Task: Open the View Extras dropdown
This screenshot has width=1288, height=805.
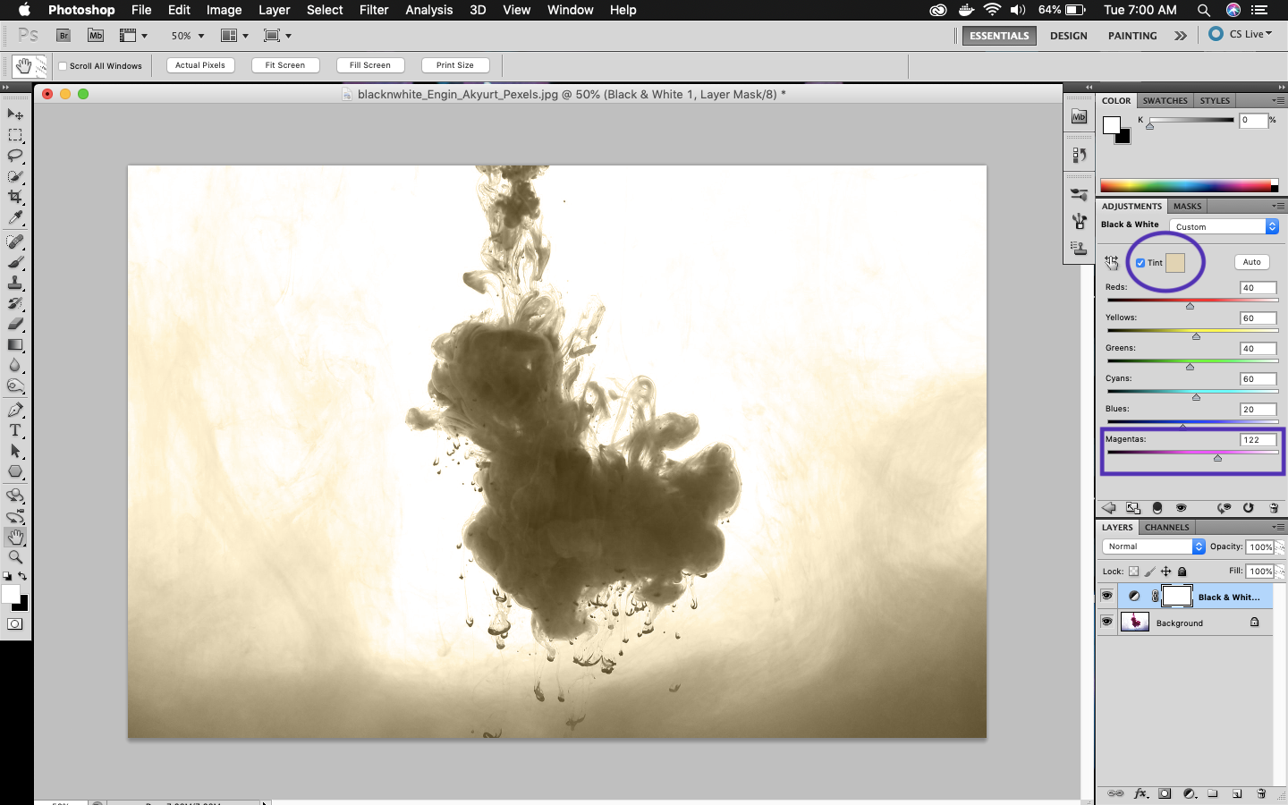Action: (x=133, y=36)
